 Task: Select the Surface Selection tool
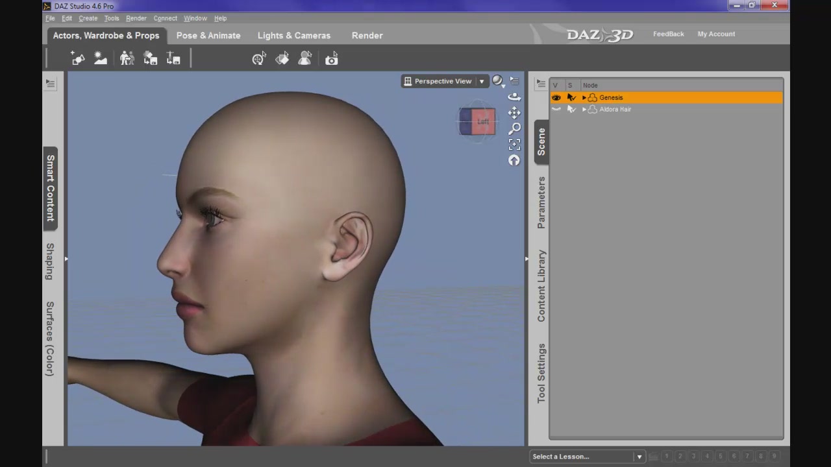click(x=282, y=59)
